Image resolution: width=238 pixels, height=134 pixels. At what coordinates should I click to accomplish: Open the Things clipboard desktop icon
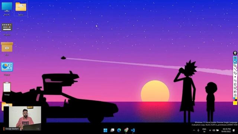[7, 87]
